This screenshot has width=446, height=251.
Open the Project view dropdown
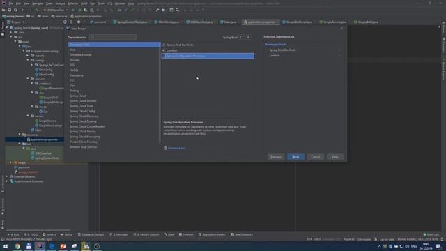(16, 22)
